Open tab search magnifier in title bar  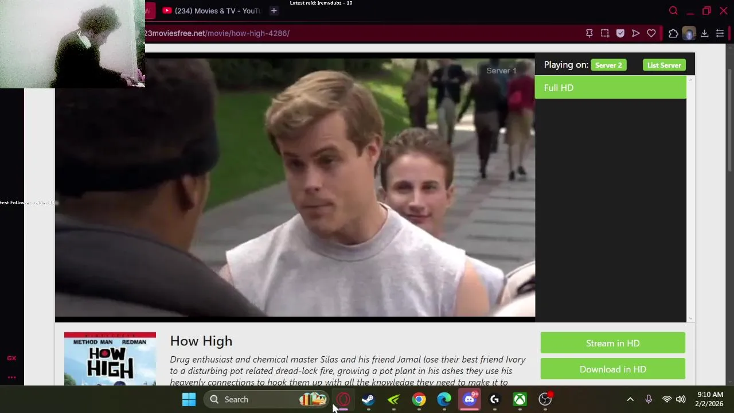pos(673,10)
